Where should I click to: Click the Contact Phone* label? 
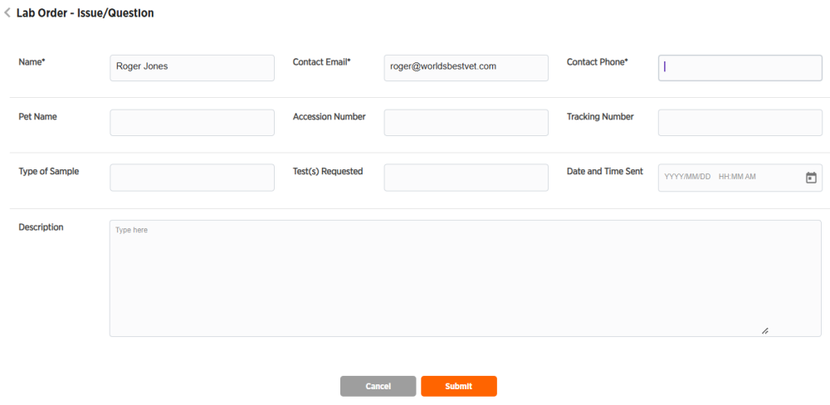click(x=597, y=62)
